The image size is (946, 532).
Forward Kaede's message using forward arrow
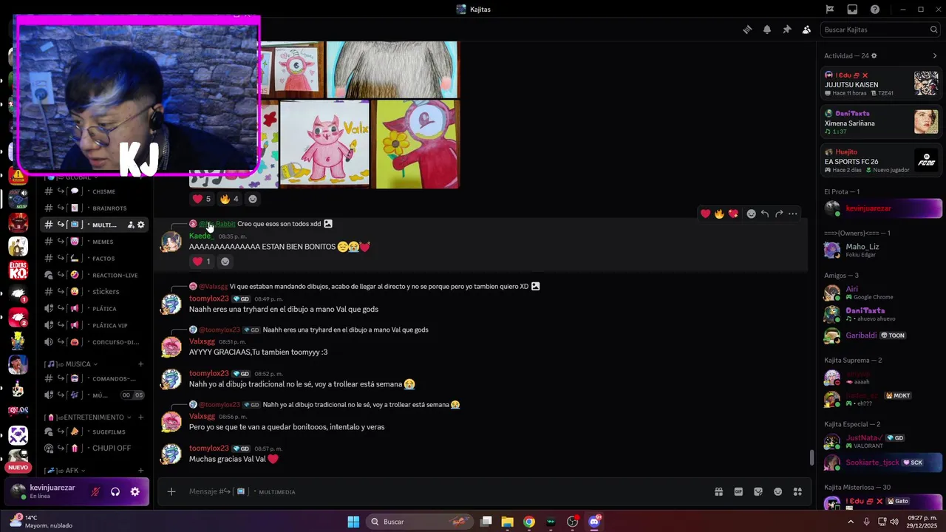(779, 214)
